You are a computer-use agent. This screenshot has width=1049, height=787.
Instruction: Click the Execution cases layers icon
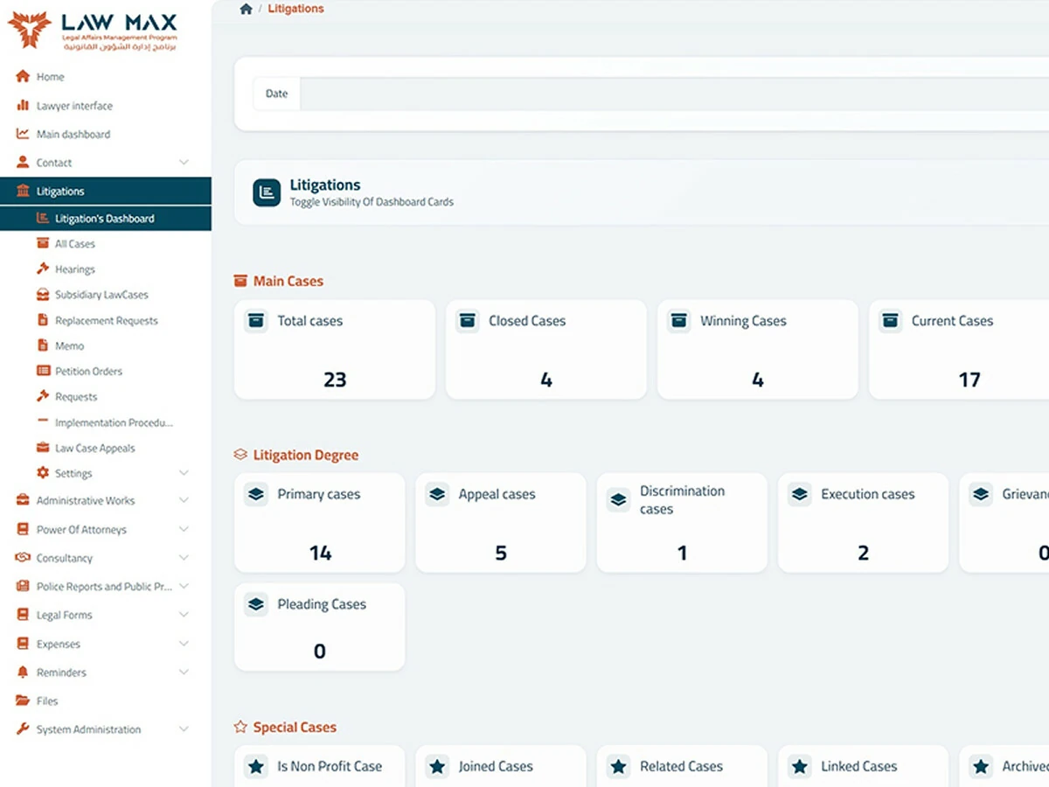(x=800, y=495)
